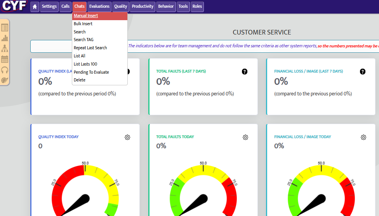379x216 pixels.
Task: Open Financial Loss Today gear settings
Action: pyautogui.click(x=363, y=137)
